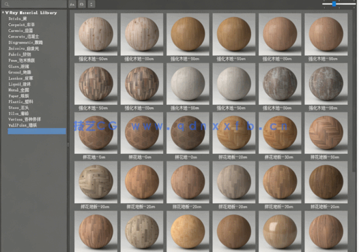Click the blue thumbnail size slider handle
Viewport: 359px width, 252px height.
[x=334, y=4]
